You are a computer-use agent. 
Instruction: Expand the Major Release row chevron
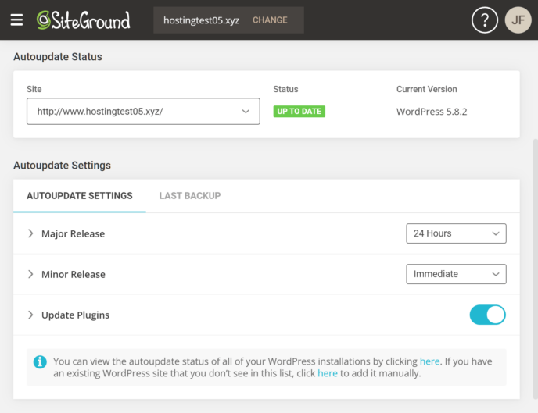[30, 233]
